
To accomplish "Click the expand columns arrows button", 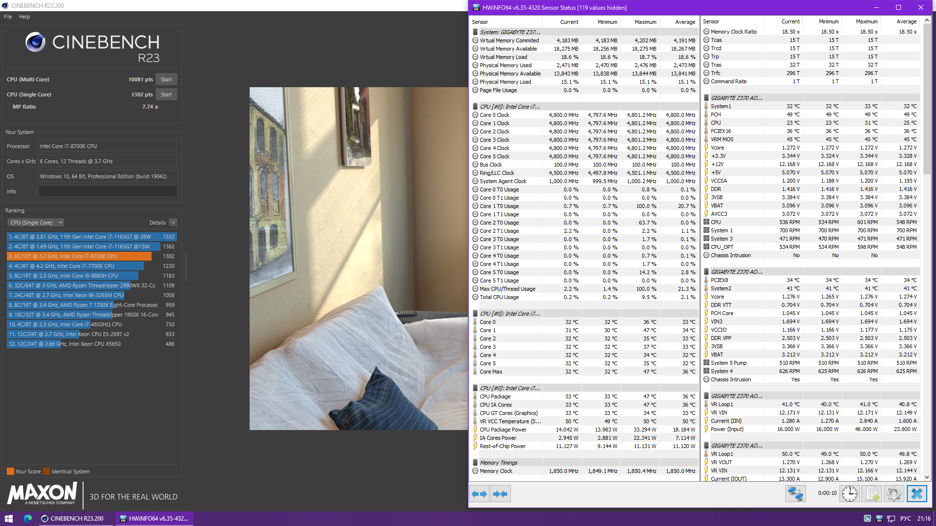I will [480, 494].
